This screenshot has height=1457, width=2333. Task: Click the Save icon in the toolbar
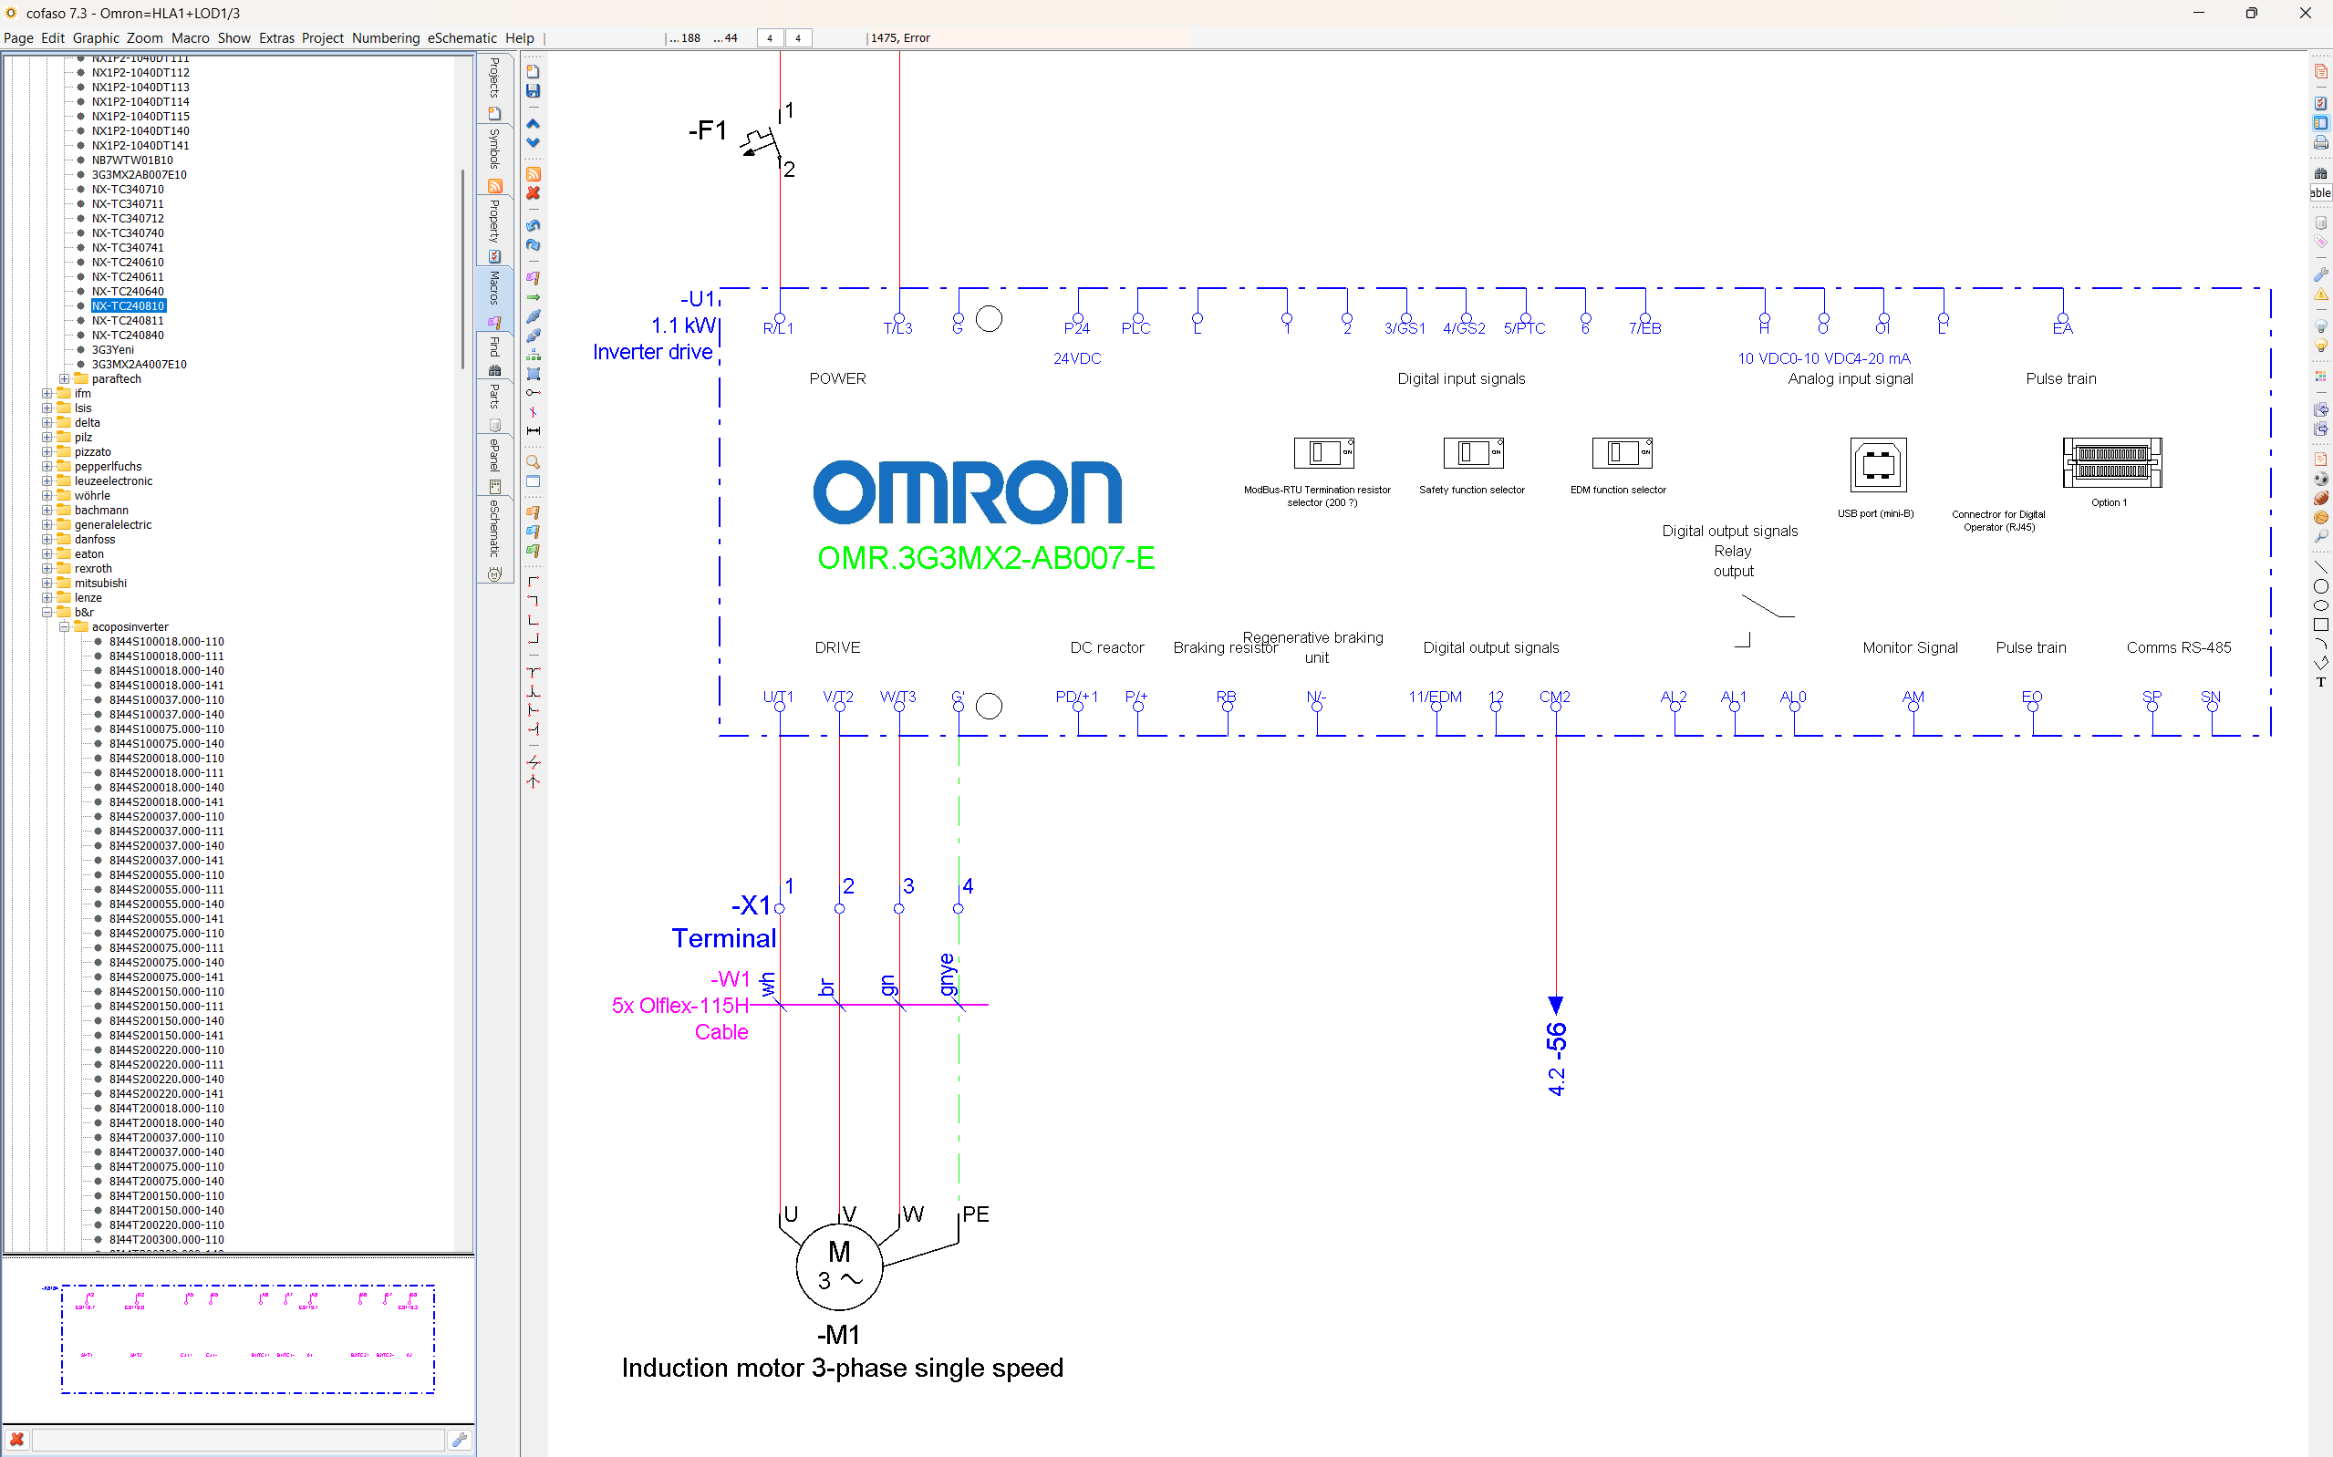pyautogui.click(x=533, y=90)
